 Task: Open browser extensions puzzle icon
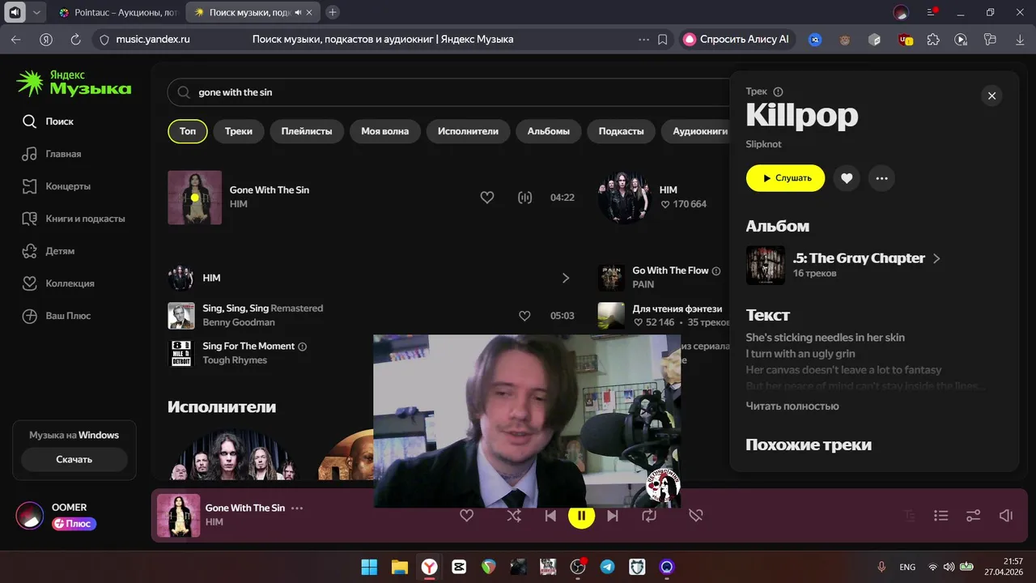[x=933, y=39]
